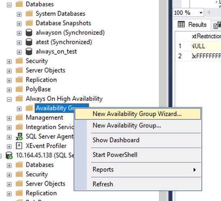Click the atest database cylinder icon

29,42
